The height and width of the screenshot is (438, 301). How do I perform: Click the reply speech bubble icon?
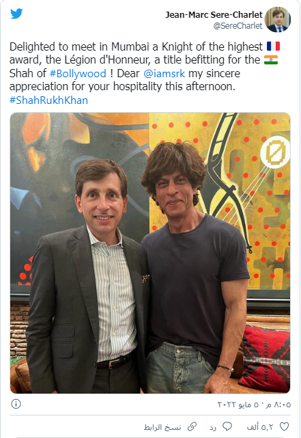[227, 426]
